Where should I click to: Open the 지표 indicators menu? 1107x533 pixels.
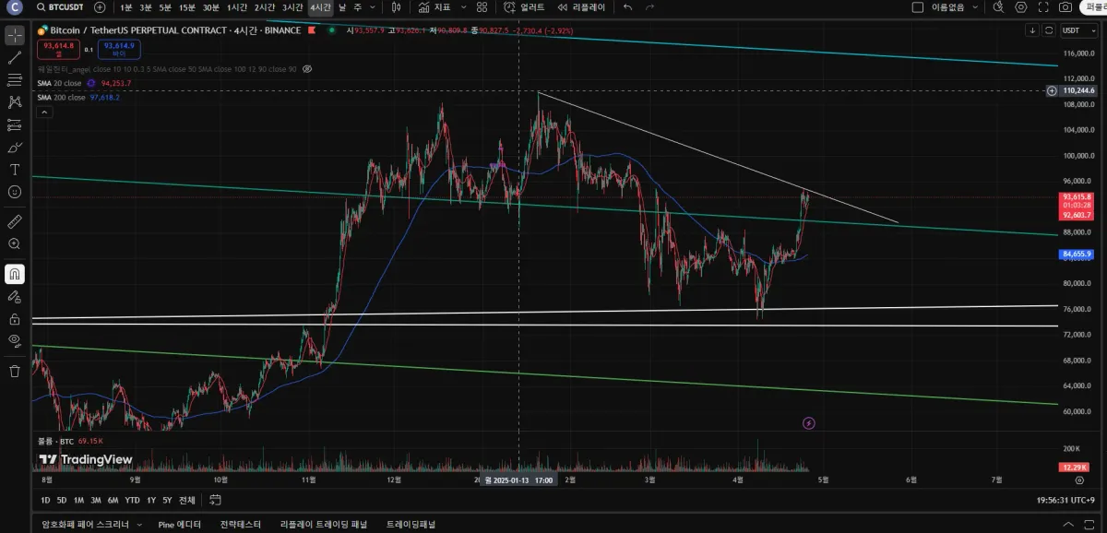pyautogui.click(x=434, y=7)
